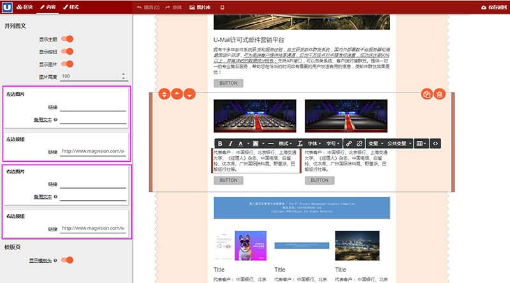The image size is (510, 283).
Task: Expand the 字体 font dropdown
Action: (314, 143)
